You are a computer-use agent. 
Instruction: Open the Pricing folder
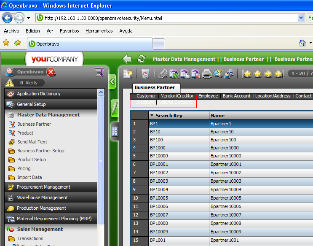[x=24, y=168]
